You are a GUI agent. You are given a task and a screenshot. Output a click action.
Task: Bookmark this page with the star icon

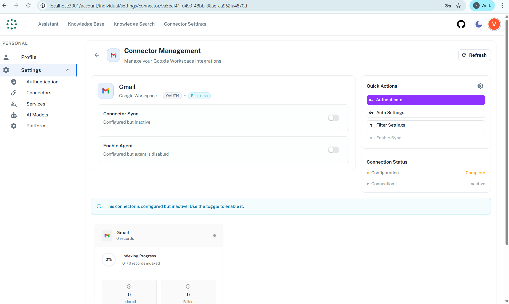pos(458,6)
